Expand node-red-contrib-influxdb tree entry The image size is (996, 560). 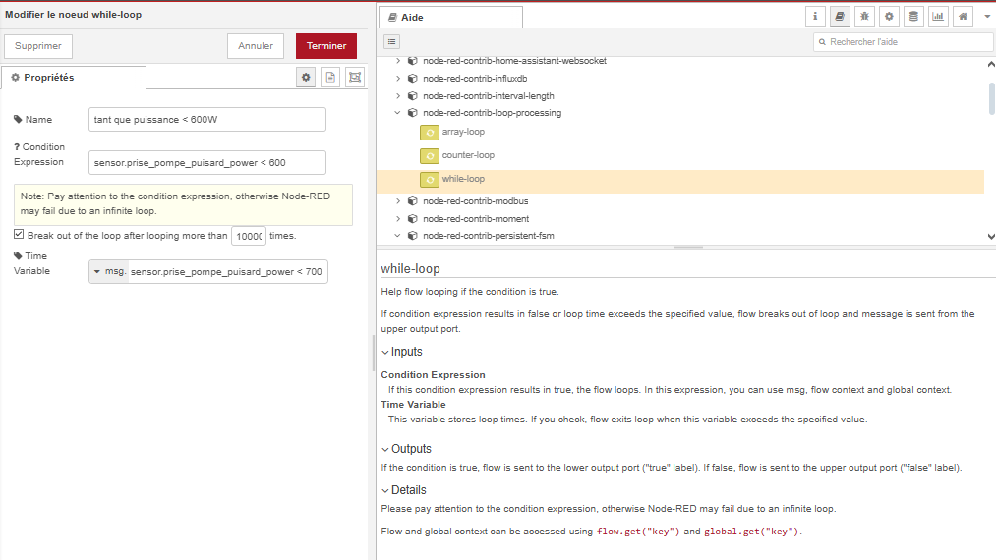[398, 79]
